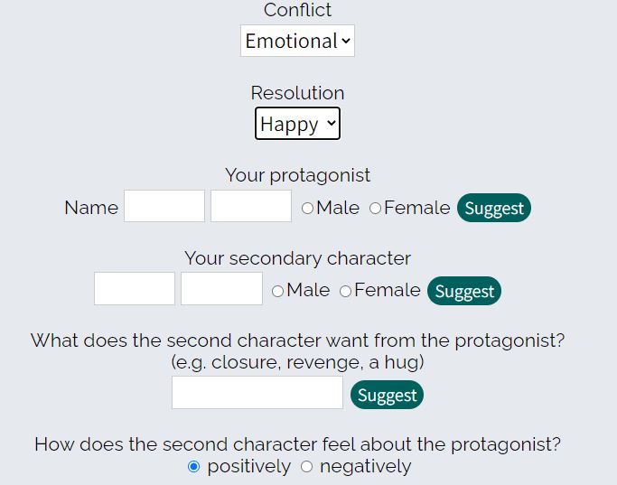Select Female for the protagonist
Viewport: 617px width, 485px height.
(376, 209)
